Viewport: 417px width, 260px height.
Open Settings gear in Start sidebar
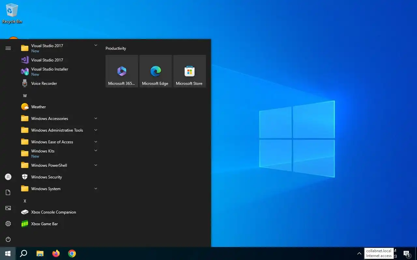(x=8, y=224)
